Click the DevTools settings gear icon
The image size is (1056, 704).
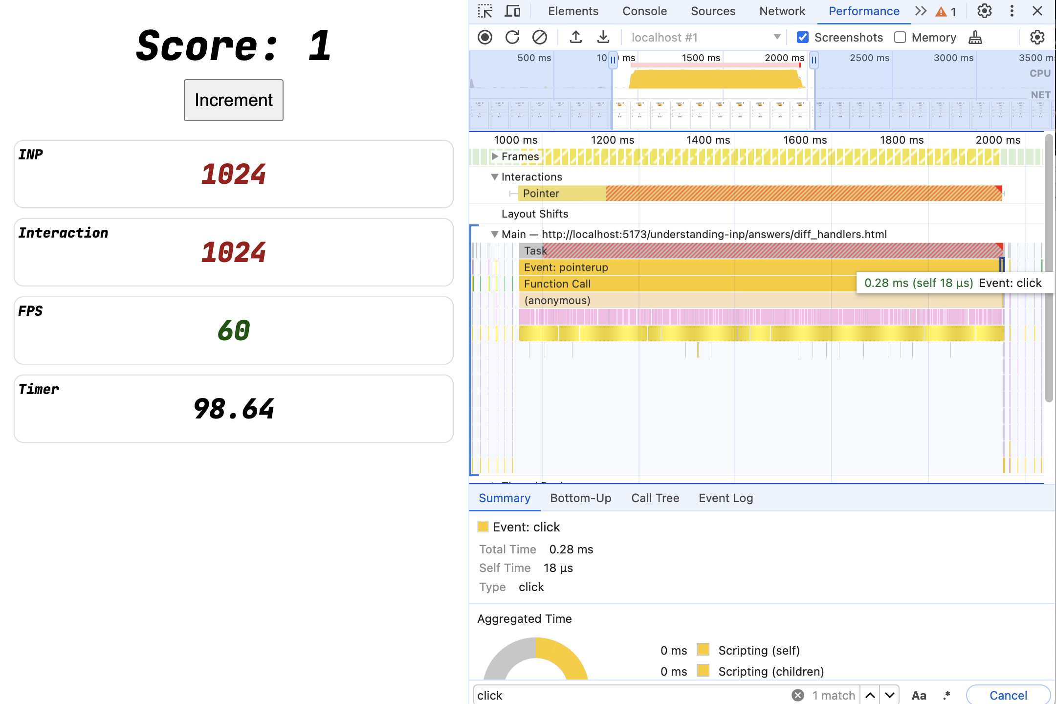(x=985, y=11)
